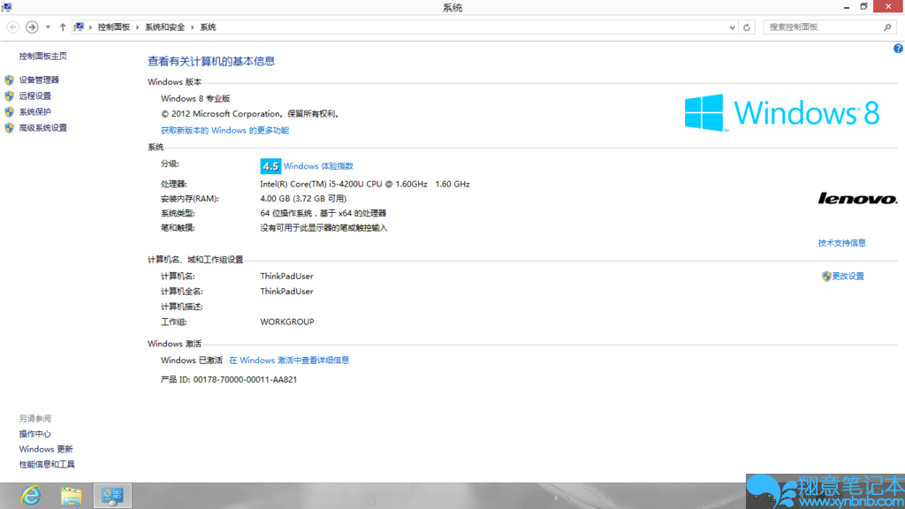Open Windows 更新 under 另请参阅

pos(46,449)
